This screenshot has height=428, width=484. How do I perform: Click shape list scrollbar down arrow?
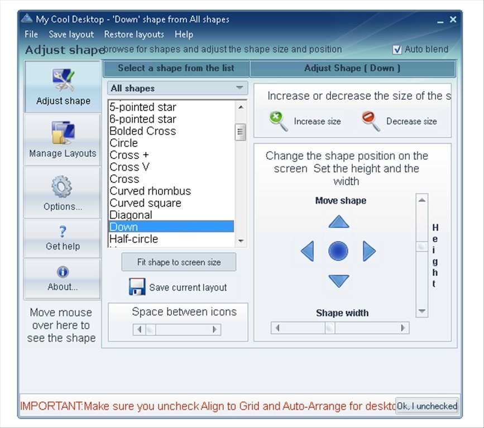(x=241, y=241)
